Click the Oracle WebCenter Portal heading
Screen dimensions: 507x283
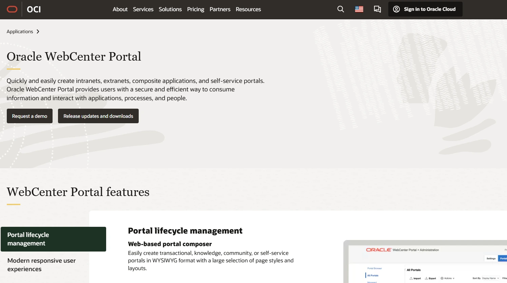click(74, 57)
